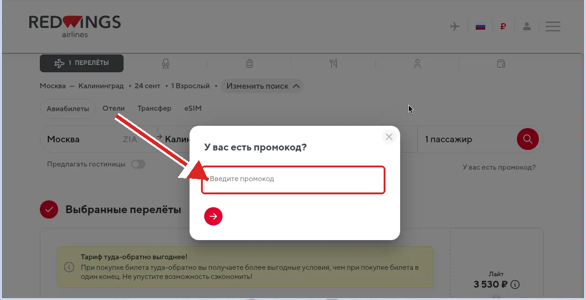Click the Москва — Калининград route summary
Screen dimensions: 586x300
tap(82, 86)
